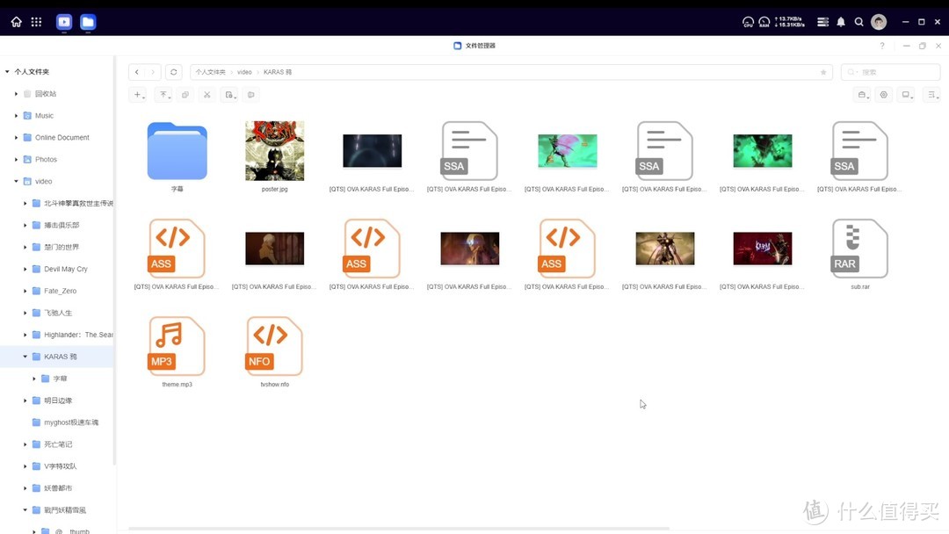Open the poster.jpg thumbnail
Screen dimensions: 949x534
(x=274, y=151)
